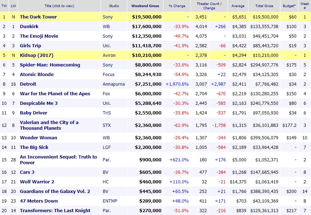Sort by Budget* column header
This screenshot has width=311, height=215.
[289, 6]
